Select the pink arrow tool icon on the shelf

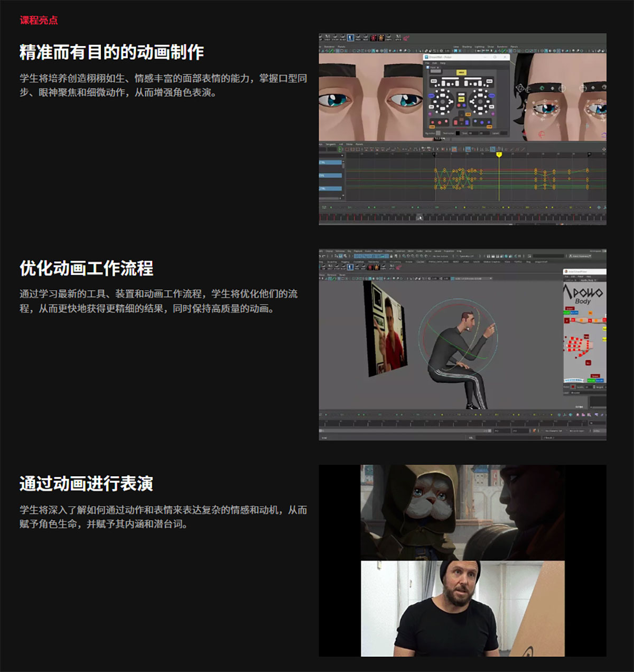click(x=406, y=39)
